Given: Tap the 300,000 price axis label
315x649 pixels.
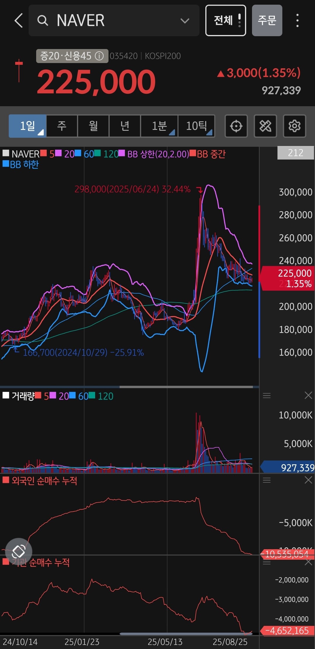Looking at the screenshot, I should 295,192.
